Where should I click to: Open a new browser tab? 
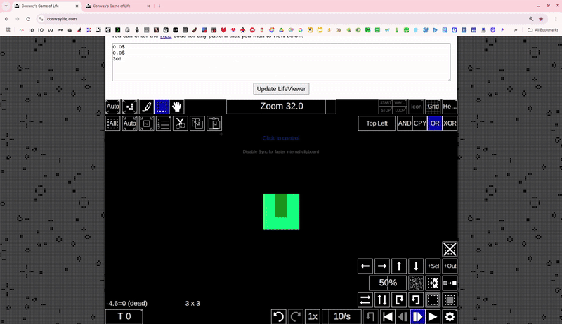pos(159,6)
